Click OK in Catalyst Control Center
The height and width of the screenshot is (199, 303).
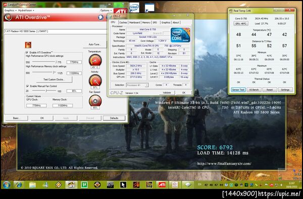click(42, 118)
